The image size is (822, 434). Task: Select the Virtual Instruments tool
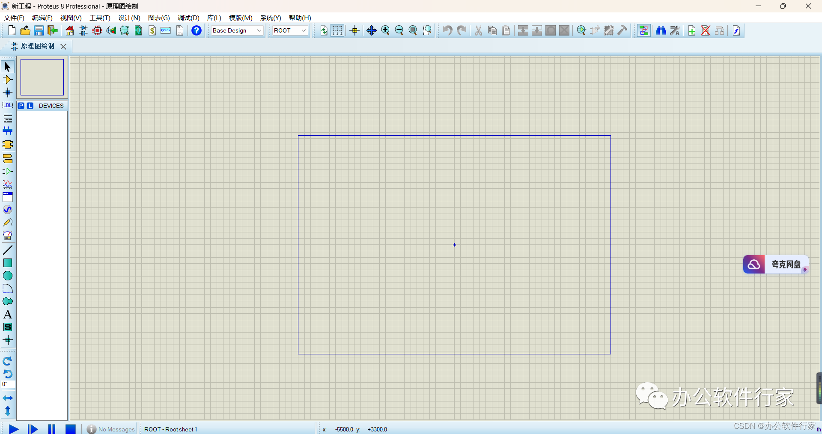tap(8, 235)
